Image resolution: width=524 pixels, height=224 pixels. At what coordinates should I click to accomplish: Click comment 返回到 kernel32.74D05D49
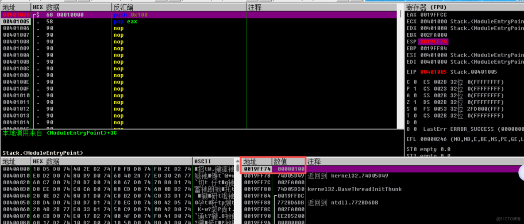[x=347, y=175]
